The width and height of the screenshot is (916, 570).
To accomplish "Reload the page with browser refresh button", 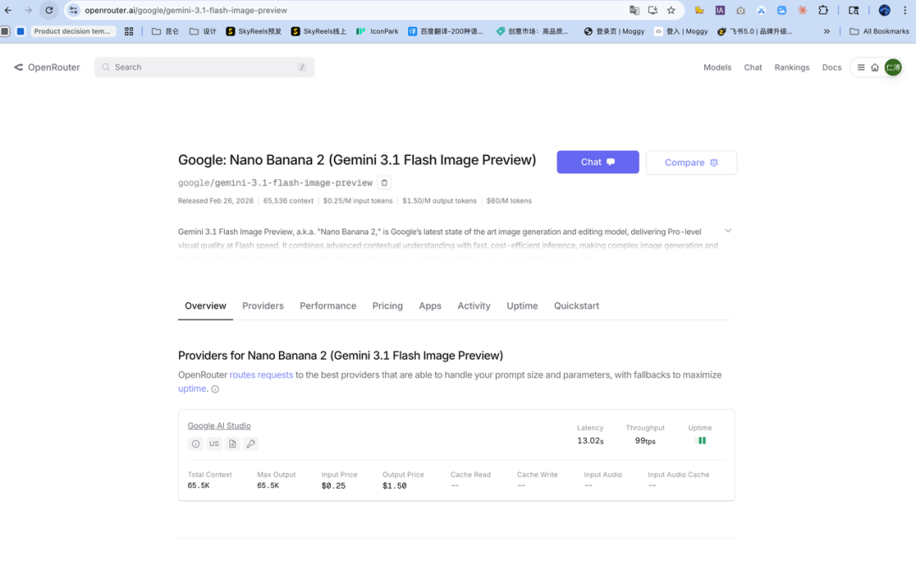I will 48,10.
